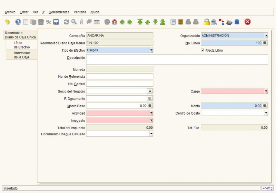Click the delete record trash icon

point(41,22)
